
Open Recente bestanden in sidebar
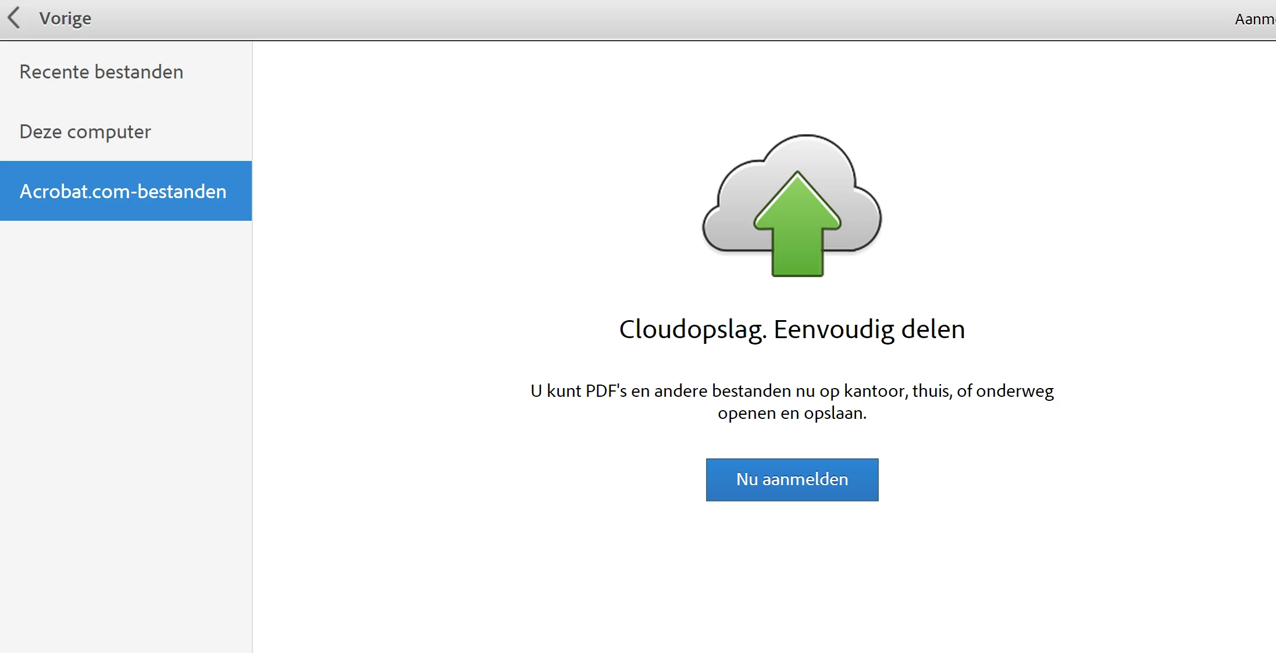click(x=101, y=72)
